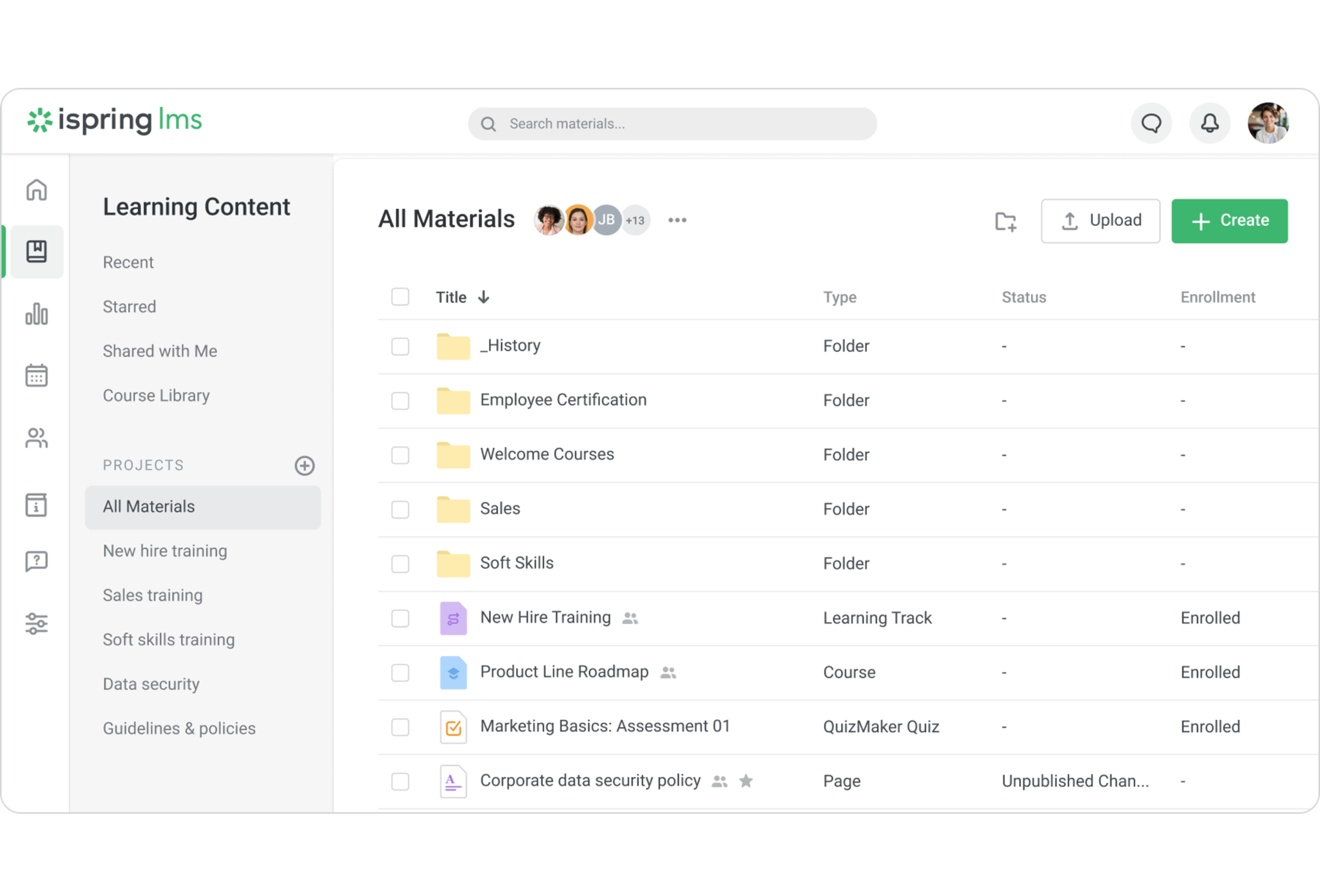Open the Learning Content book icon
Viewport: 1320px width, 881px height.
tap(37, 251)
